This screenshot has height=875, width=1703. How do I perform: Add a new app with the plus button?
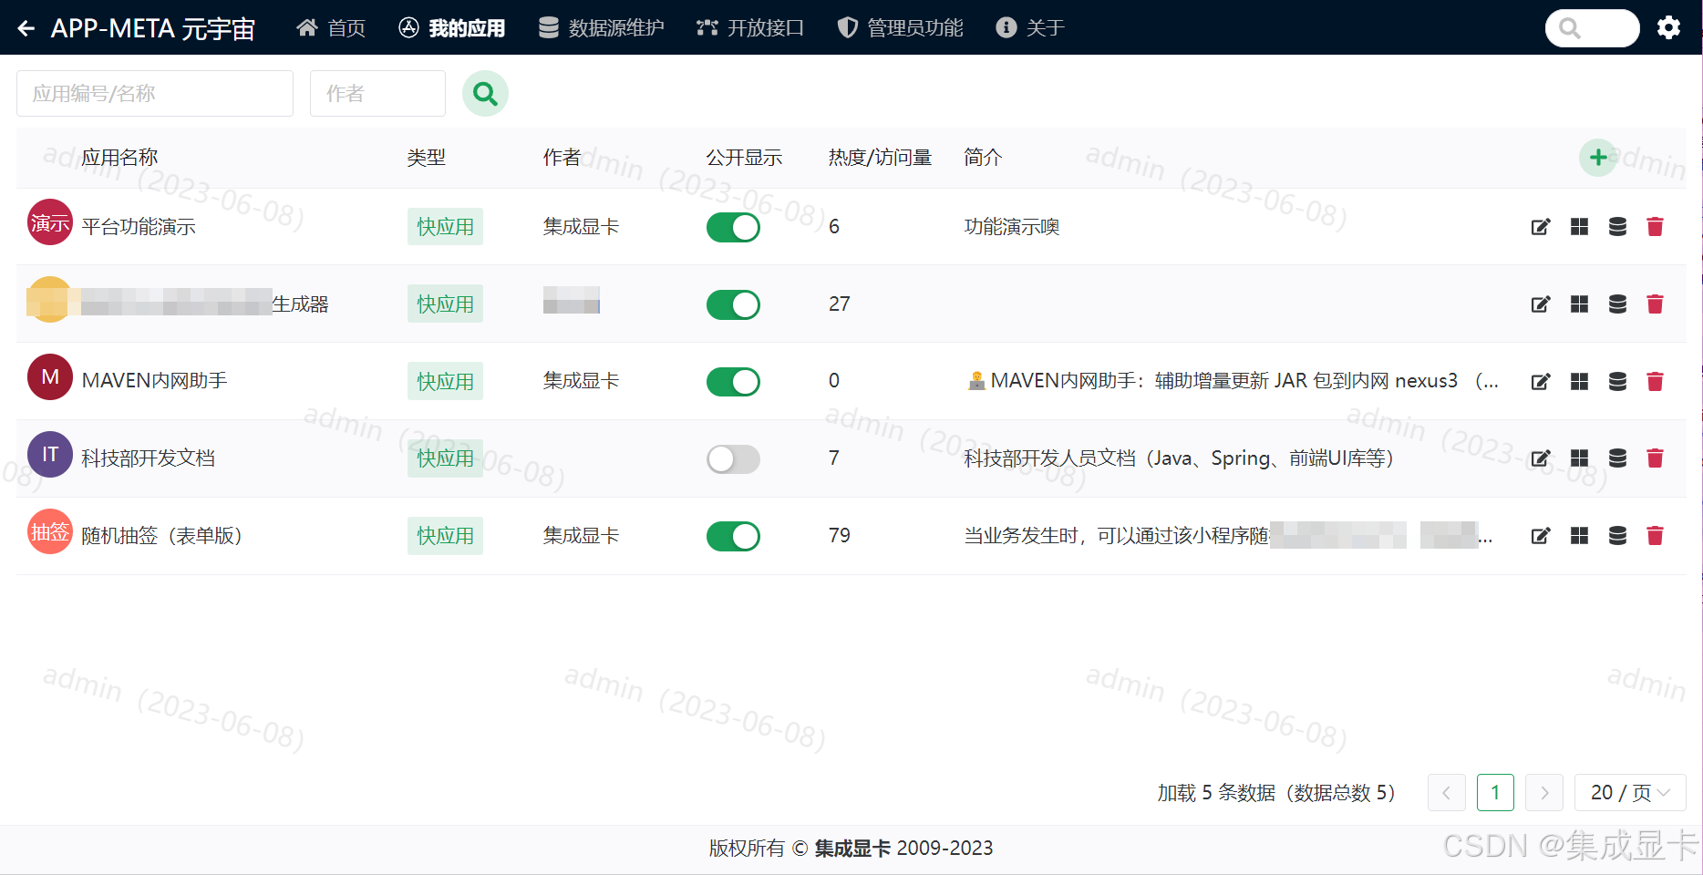point(1597,158)
